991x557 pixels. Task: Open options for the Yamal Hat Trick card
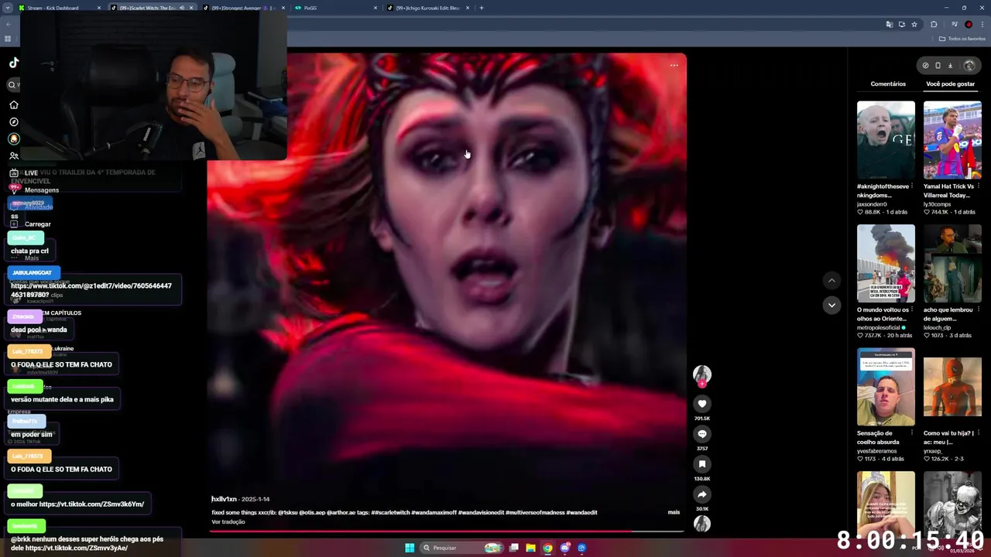point(979,186)
